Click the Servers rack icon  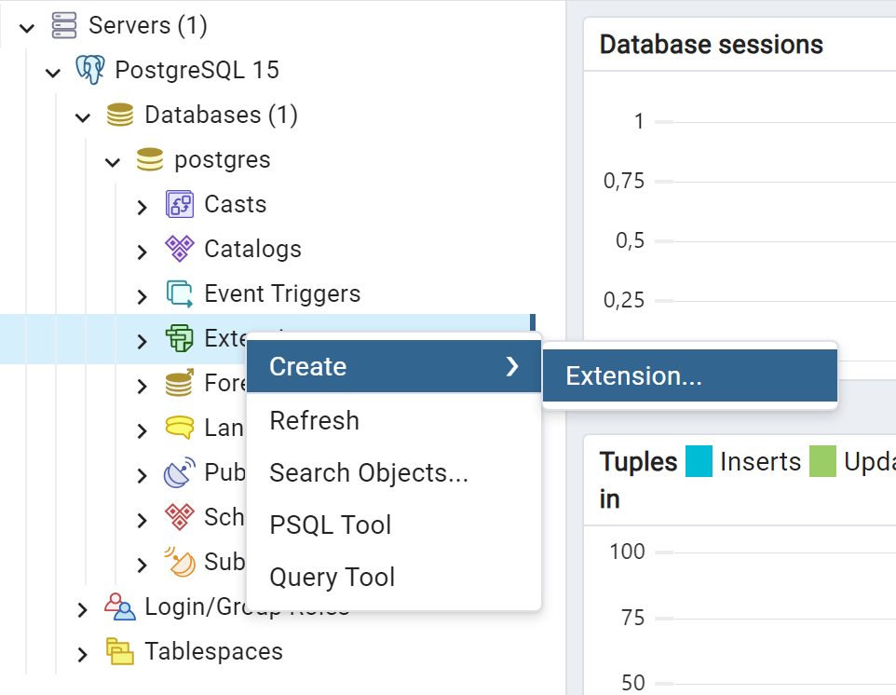click(64, 26)
